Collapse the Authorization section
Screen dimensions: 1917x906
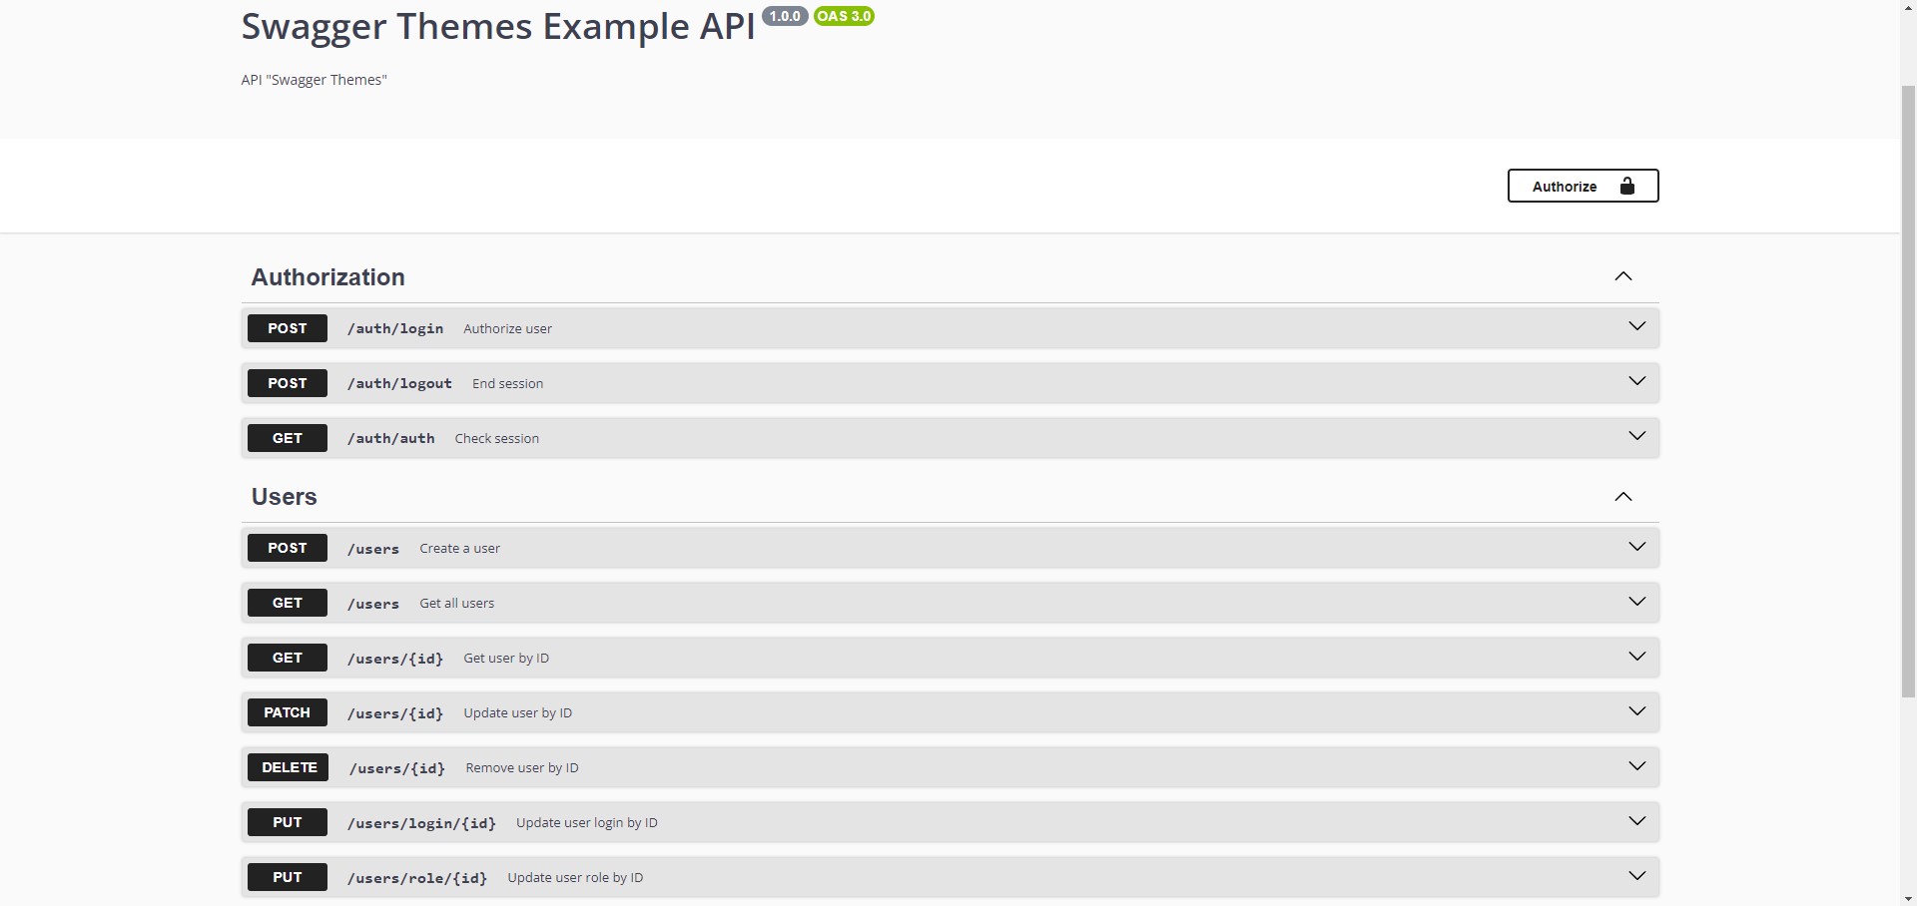pyautogui.click(x=1623, y=276)
